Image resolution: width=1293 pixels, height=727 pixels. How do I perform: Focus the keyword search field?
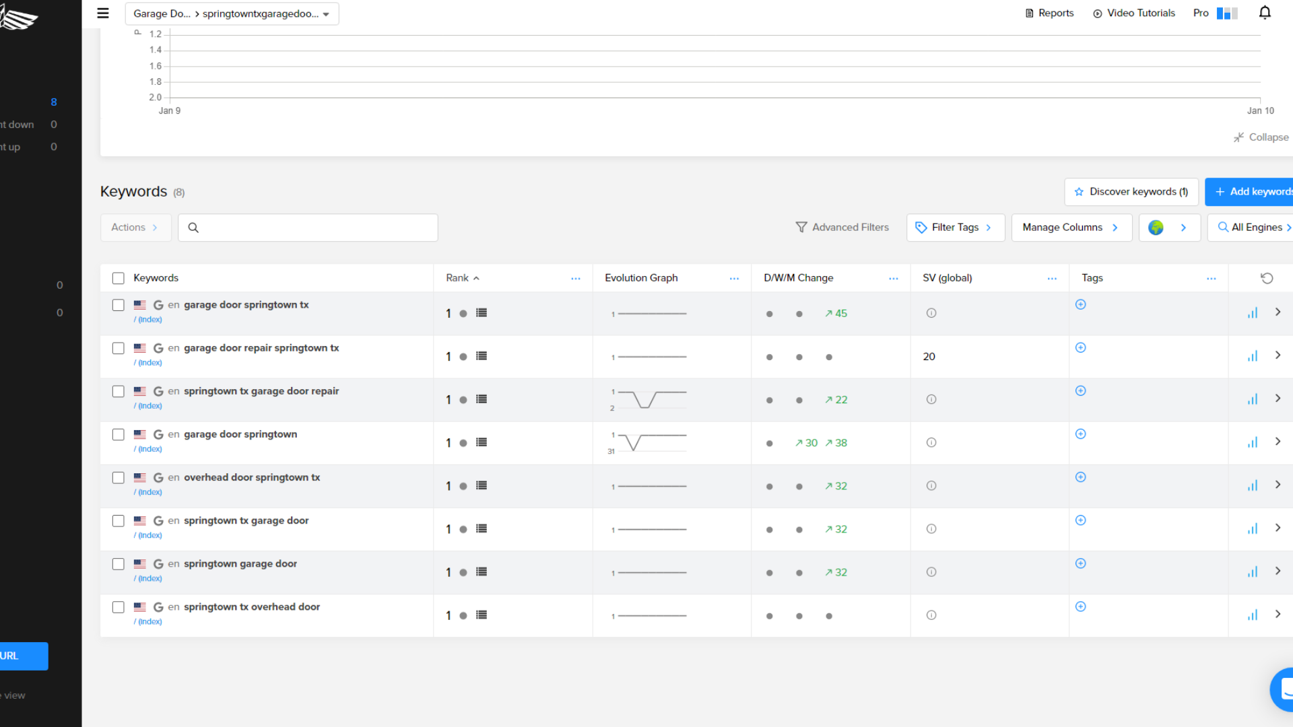pyautogui.click(x=308, y=228)
